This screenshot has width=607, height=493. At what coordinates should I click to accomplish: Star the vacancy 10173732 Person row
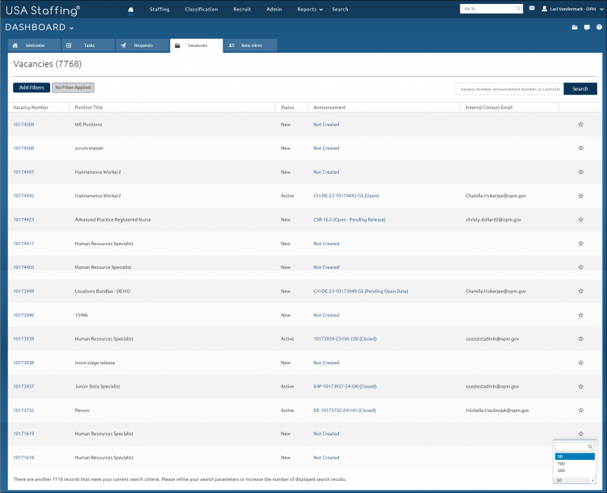pos(580,410)
